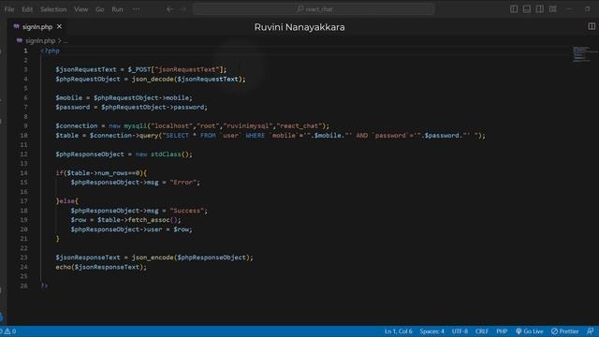Click the react_chat command center search box
The image size is (599, 337).
point(314,9)
